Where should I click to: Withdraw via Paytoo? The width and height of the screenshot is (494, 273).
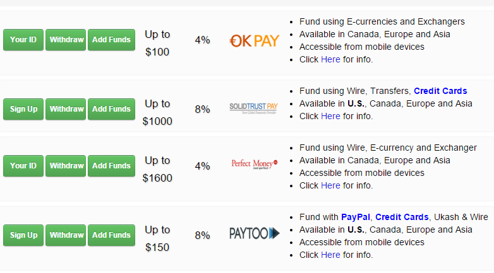(66, 235)
